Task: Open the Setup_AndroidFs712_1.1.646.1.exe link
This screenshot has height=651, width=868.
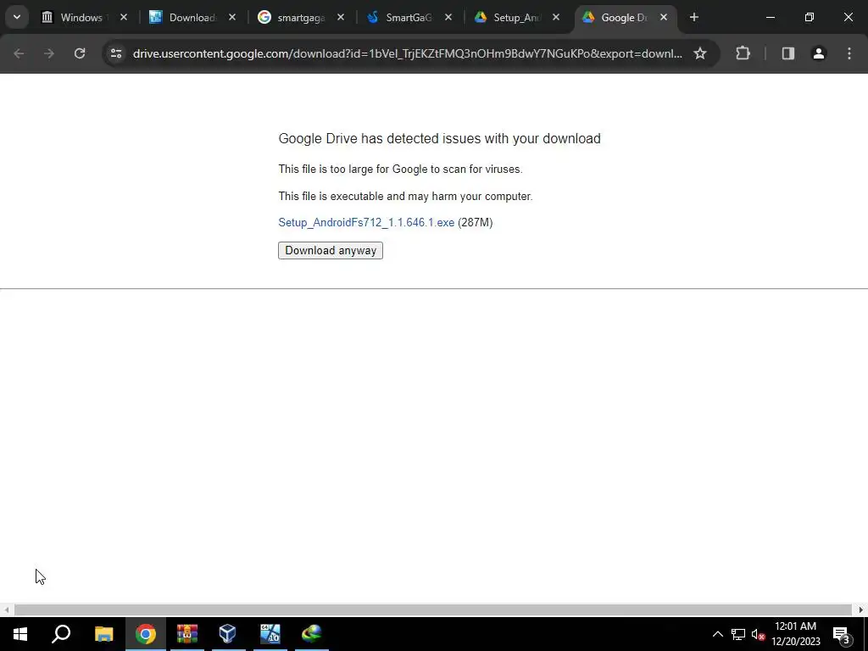Action: [x=366, y=223]
